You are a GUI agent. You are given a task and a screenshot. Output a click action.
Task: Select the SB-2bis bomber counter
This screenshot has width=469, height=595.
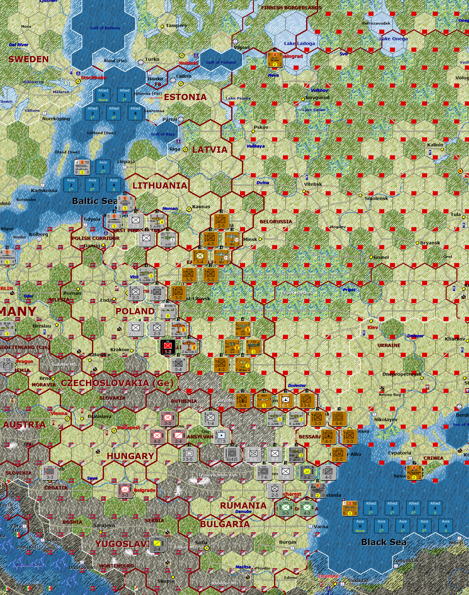(243, 365)
